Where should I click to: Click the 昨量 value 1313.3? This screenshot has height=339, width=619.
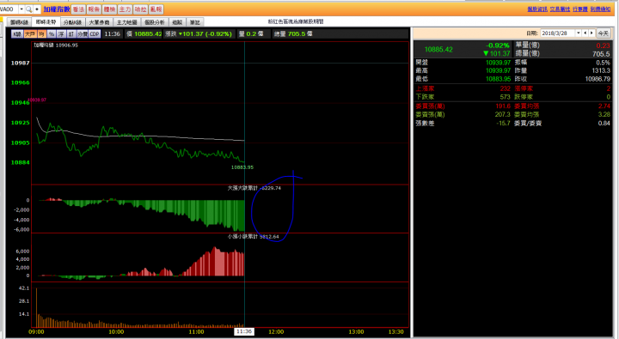pos(601,70)
